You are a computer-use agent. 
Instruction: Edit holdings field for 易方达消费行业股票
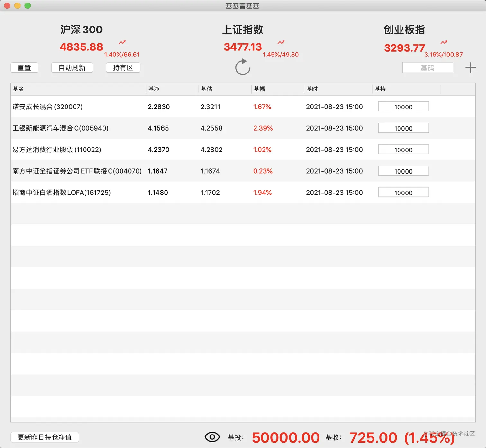403,150
